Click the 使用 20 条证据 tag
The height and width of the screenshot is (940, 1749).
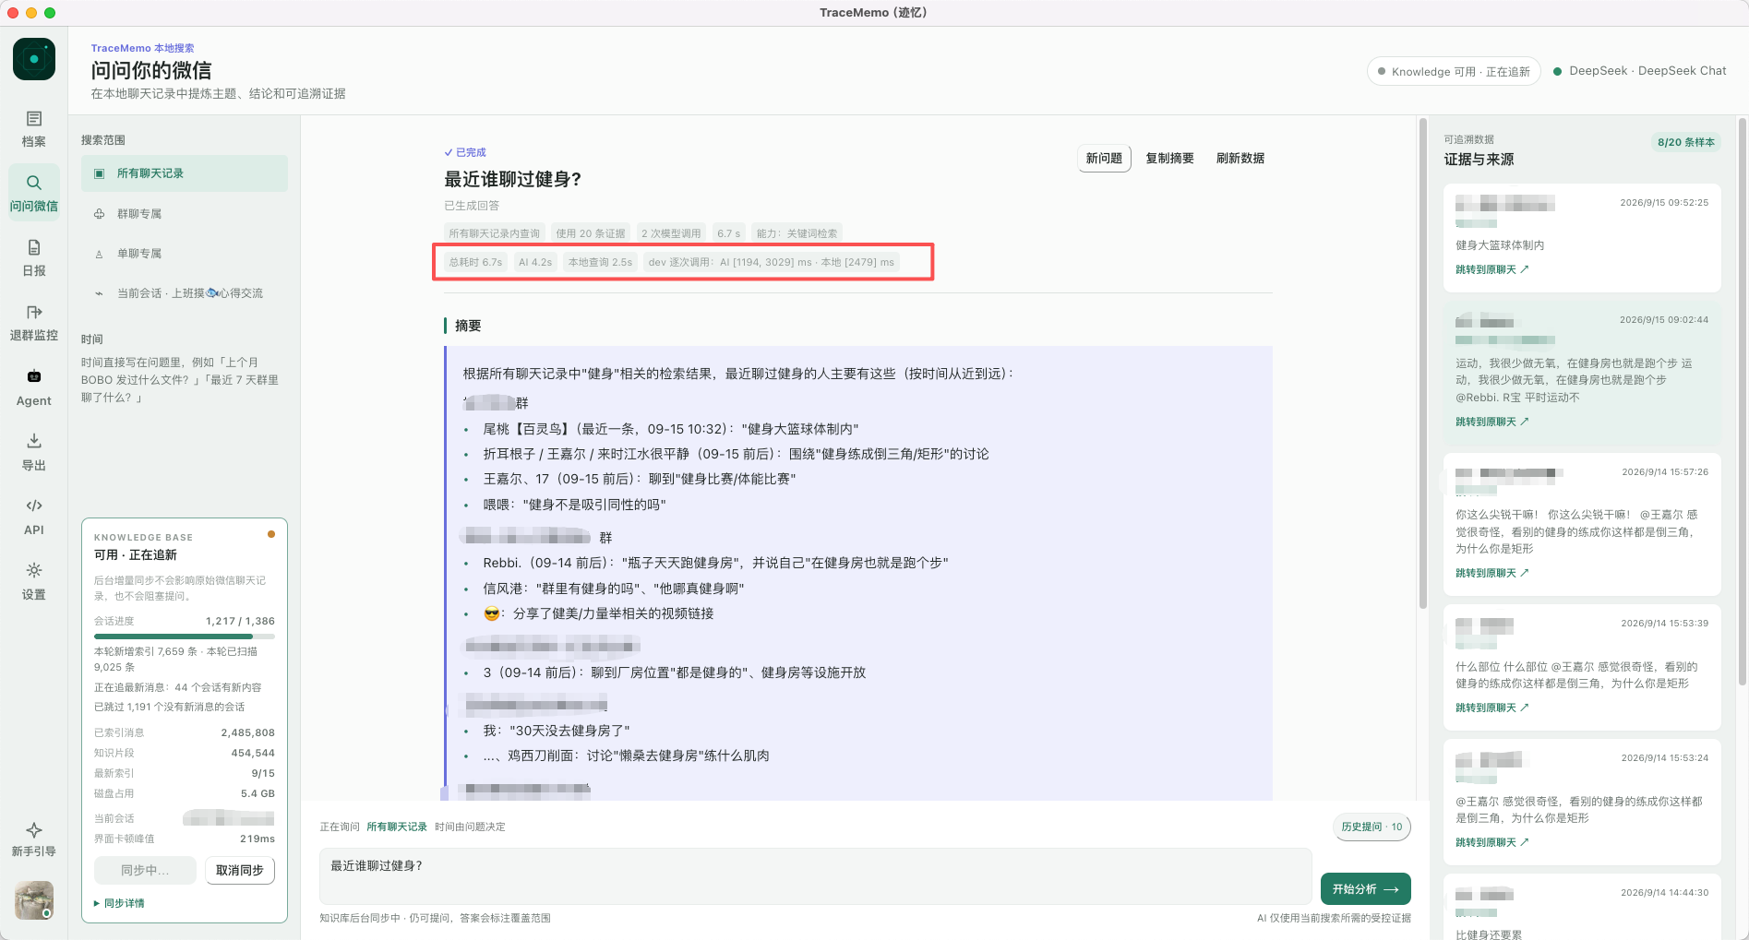click(591, 233)
